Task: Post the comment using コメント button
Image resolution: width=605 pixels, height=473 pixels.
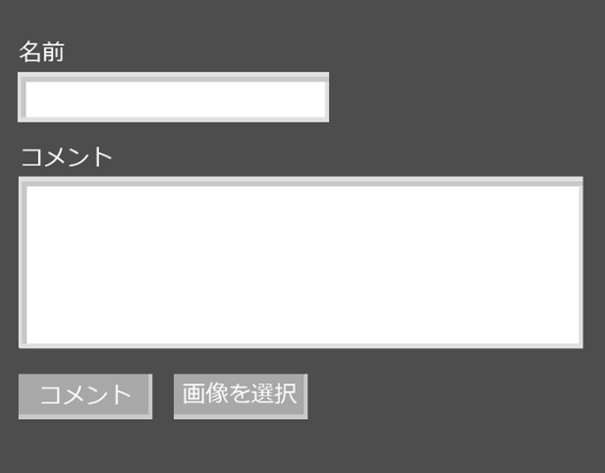Action: click(85, 396)
